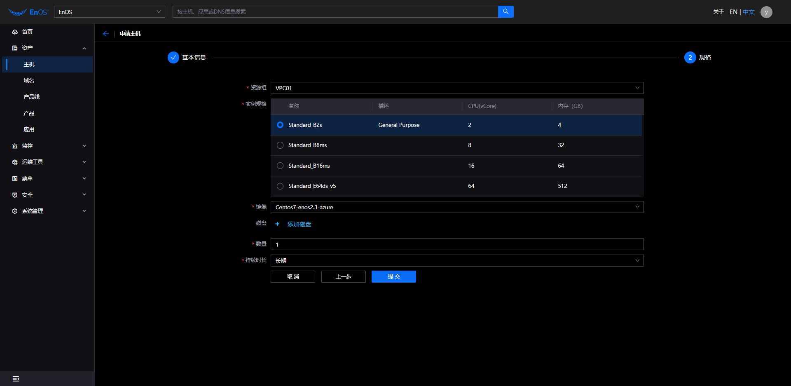Click the 监控 monitoring icon

click(15, 146)
